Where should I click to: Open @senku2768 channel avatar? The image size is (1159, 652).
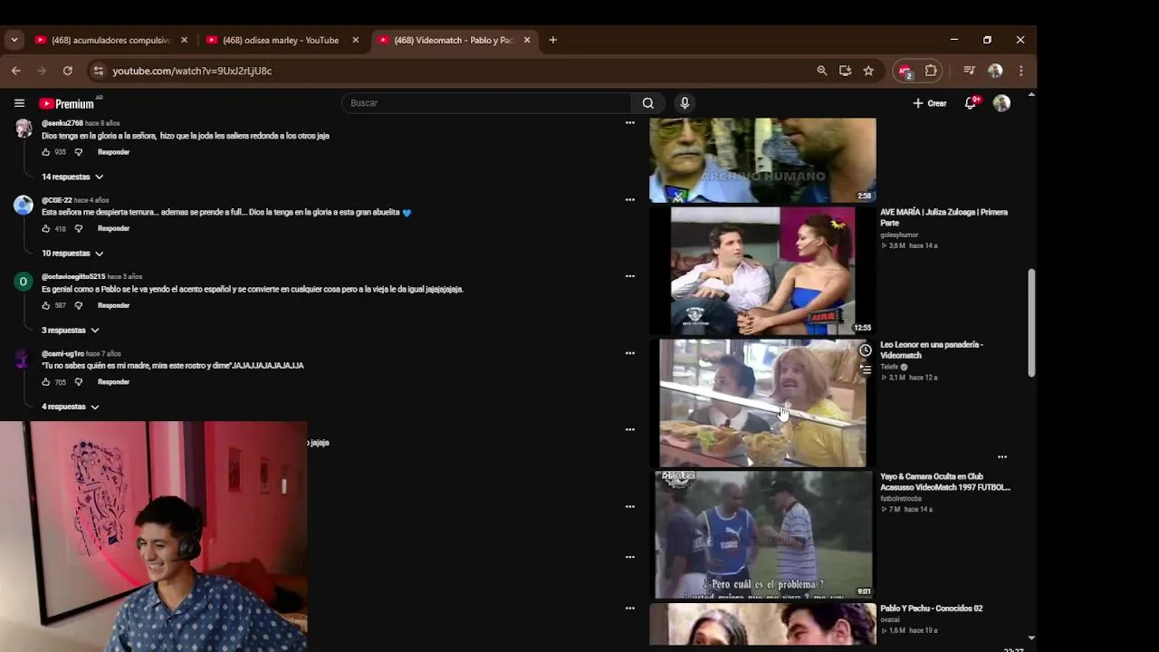tap(24, 128)
